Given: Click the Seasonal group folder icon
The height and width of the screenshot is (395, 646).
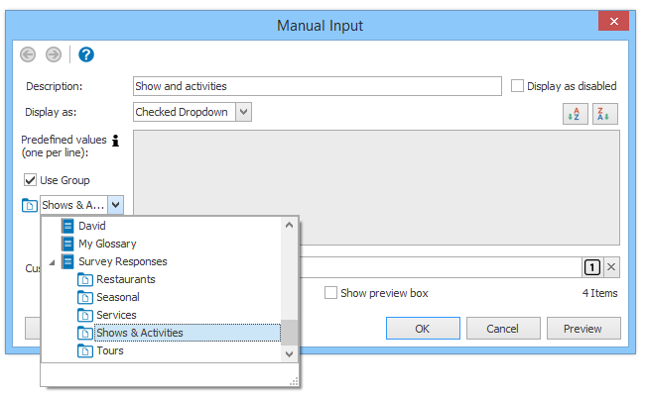Looking at the screenshot, I should click(x=85, y=297).
